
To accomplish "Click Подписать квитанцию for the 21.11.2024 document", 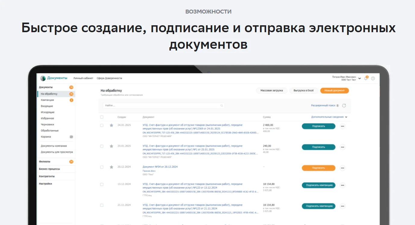I will 319,206.
